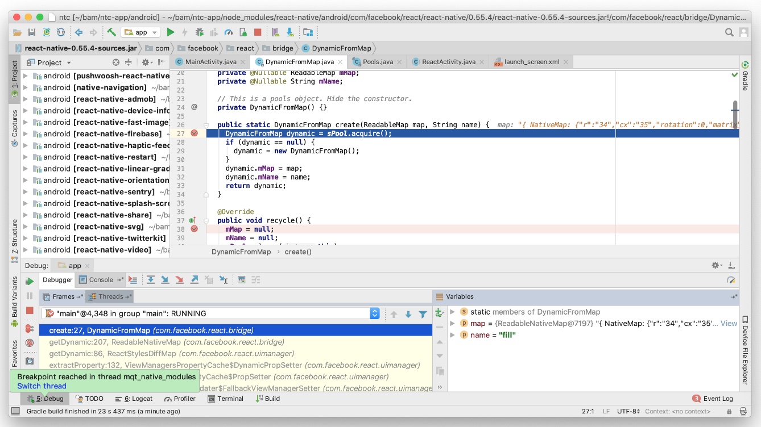Click the Switch thread link
Image resolution: width=761 pixels, height=427 pixels.
pyautogui.click(x=42, y=386)
